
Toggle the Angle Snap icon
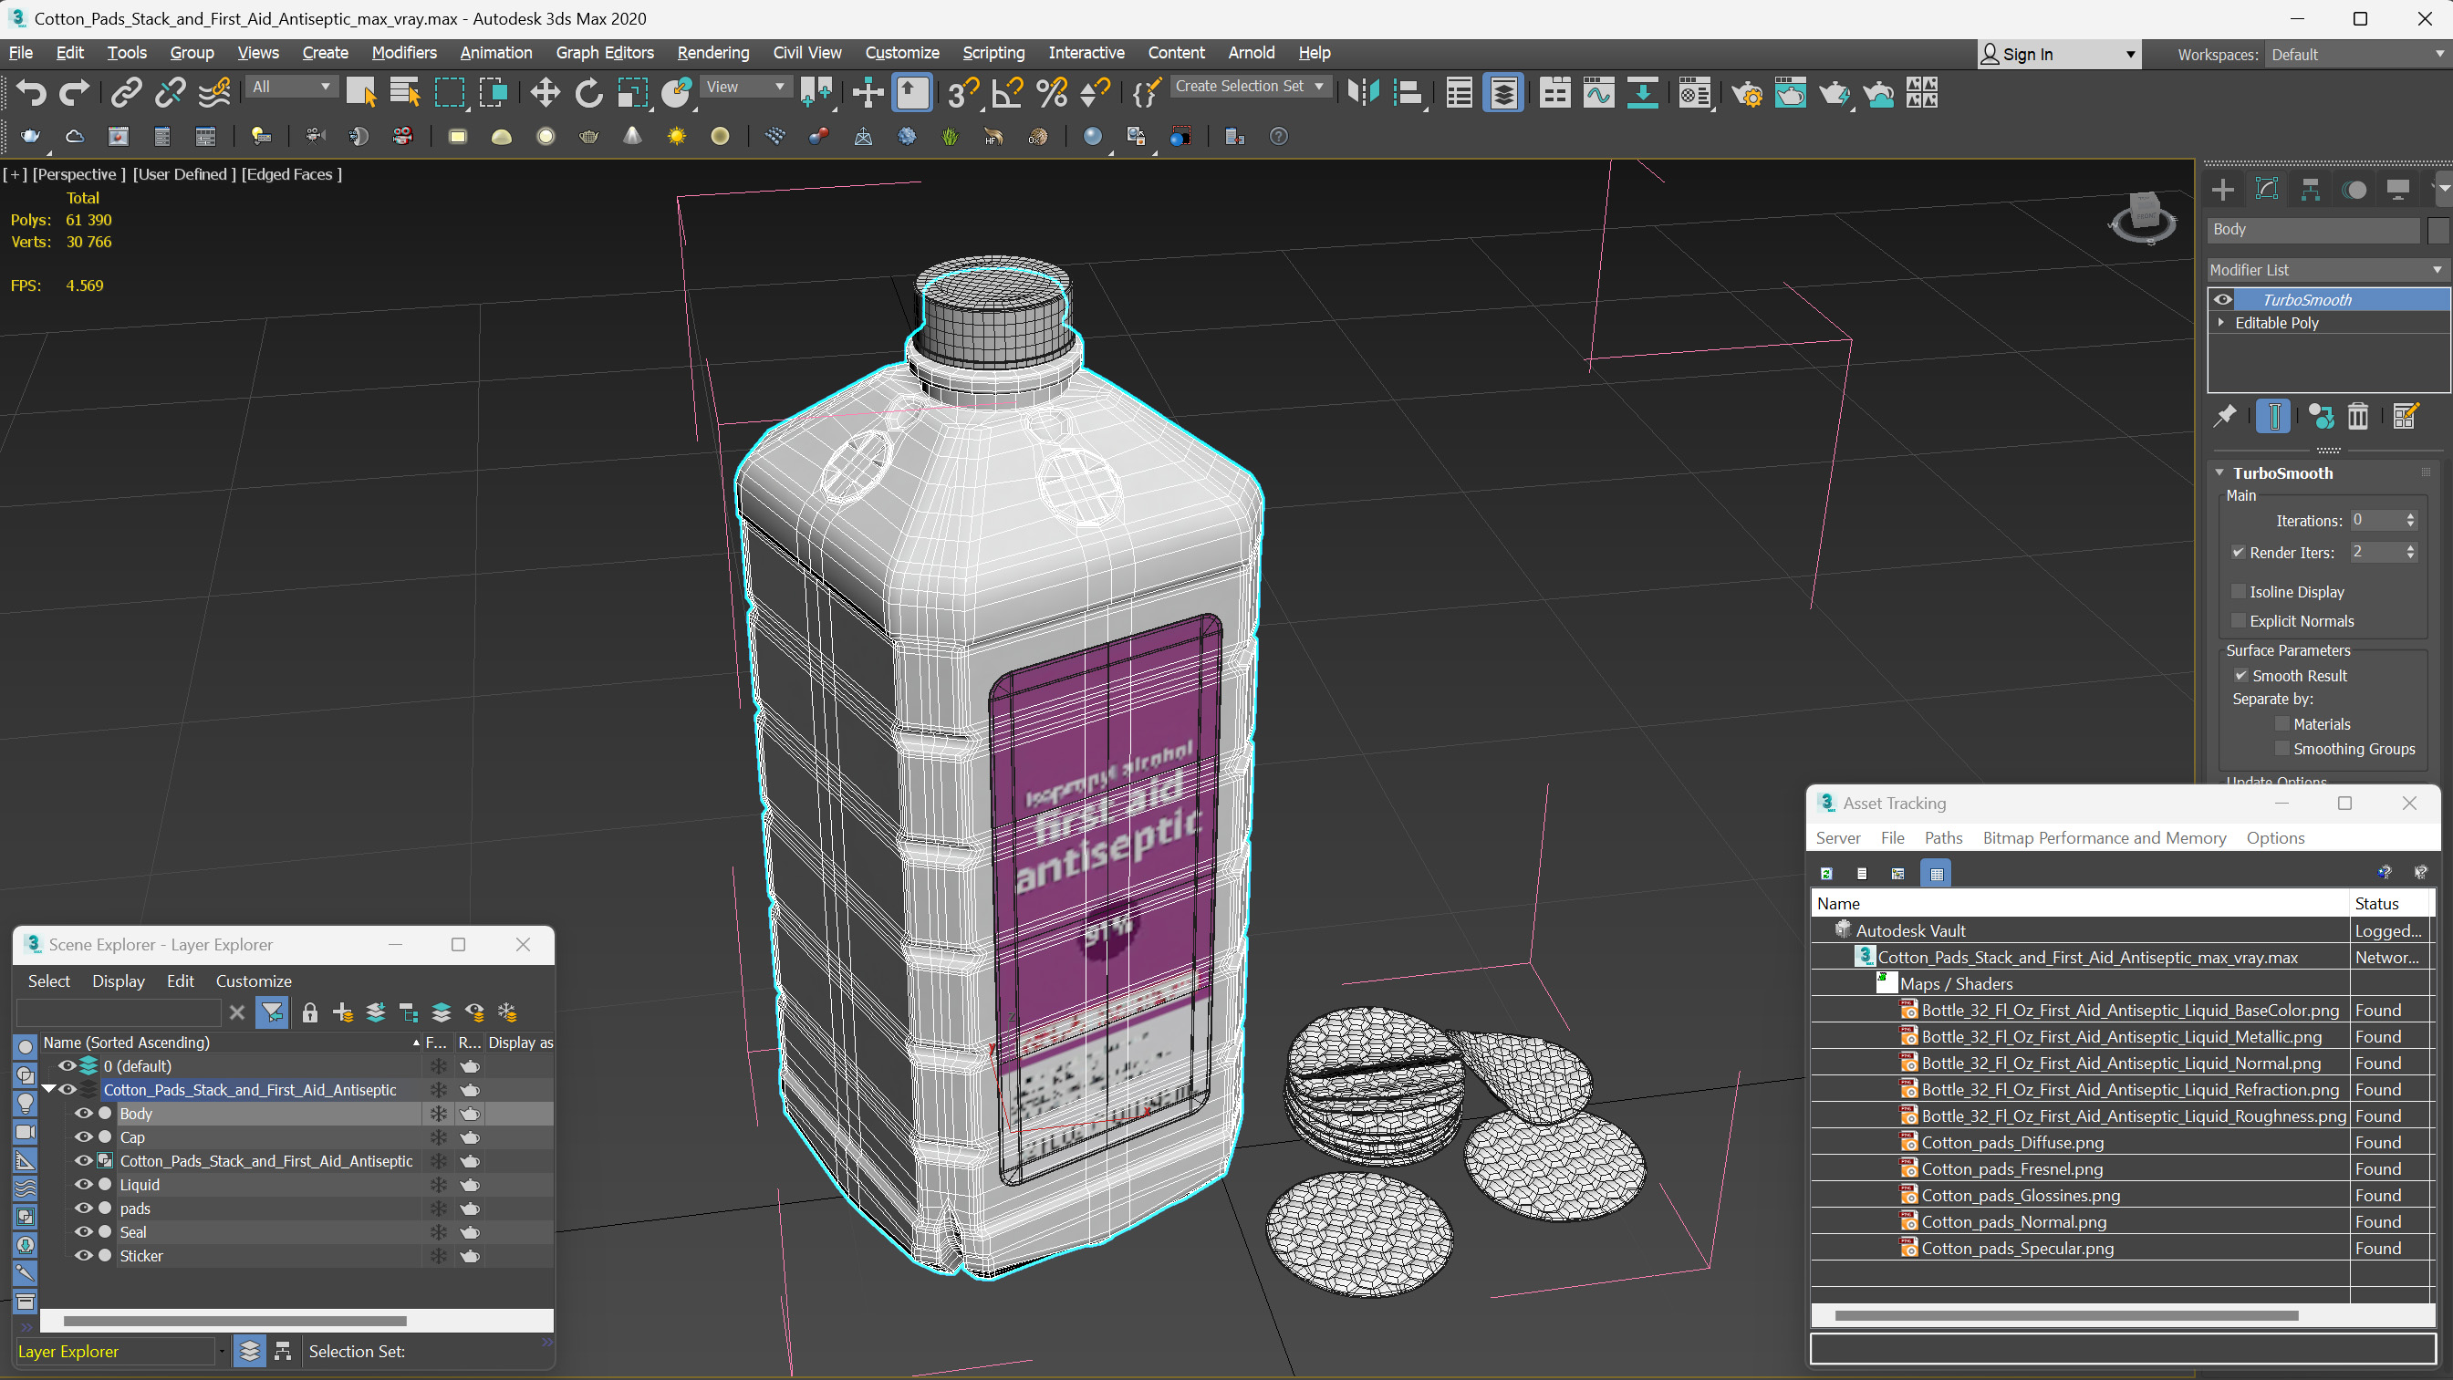(x=1007, y=92)
